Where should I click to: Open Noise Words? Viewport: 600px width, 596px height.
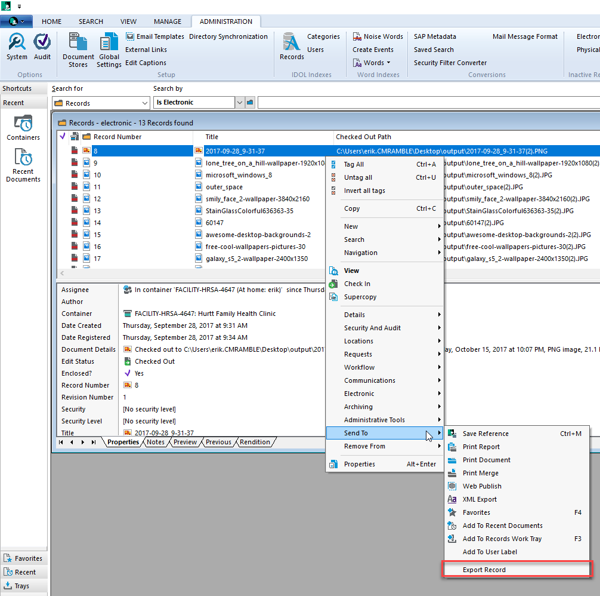[378, 36]
